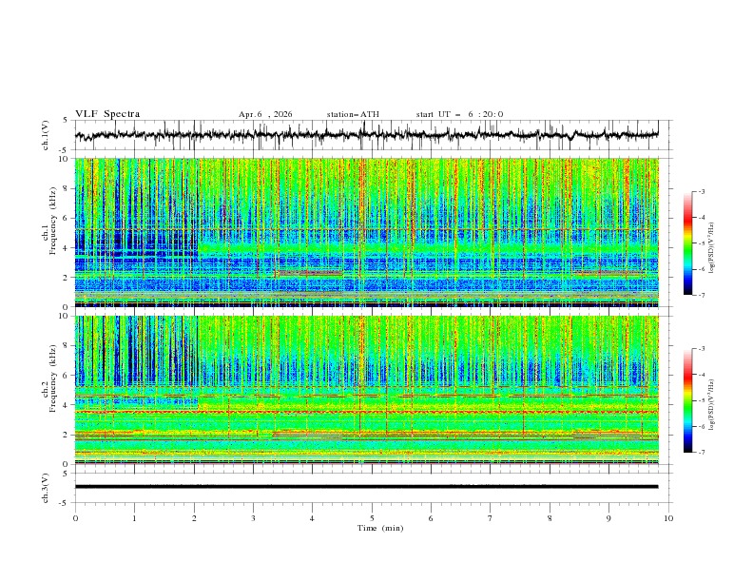Click the ch.2 "Frequency (kHz)" axis label

click(53, 378)
